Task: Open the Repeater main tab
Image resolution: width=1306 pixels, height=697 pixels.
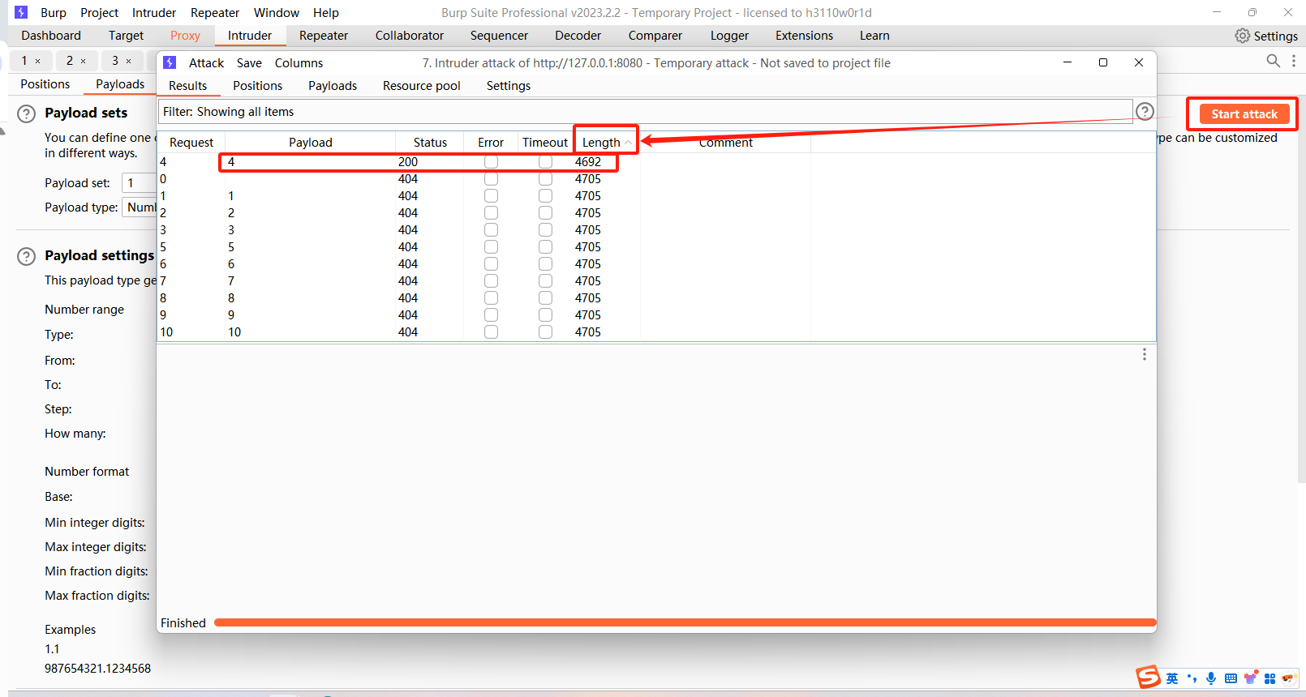Action: point(324,36)
